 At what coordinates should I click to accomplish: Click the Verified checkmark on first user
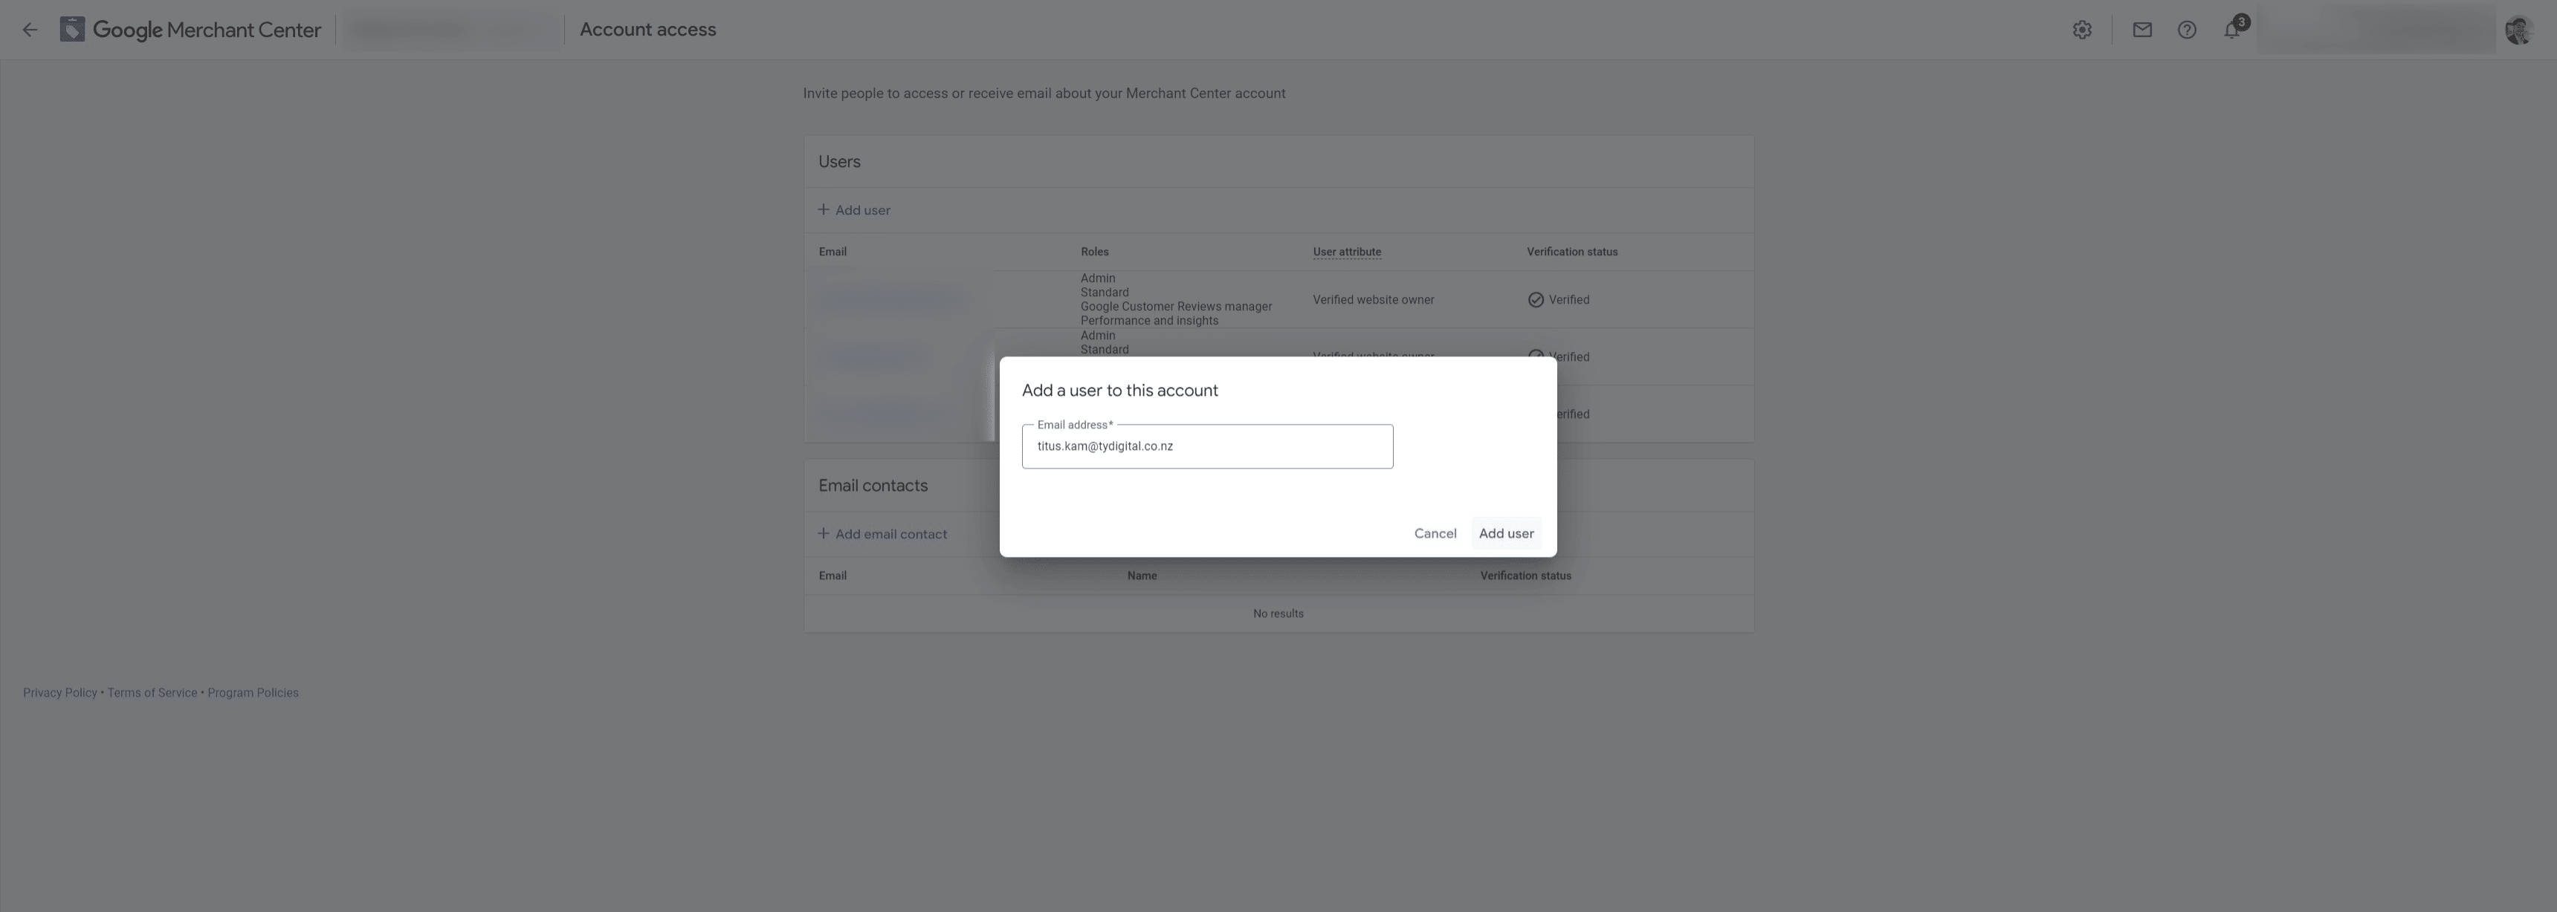pyautogui.click(x=1536, y=299)
